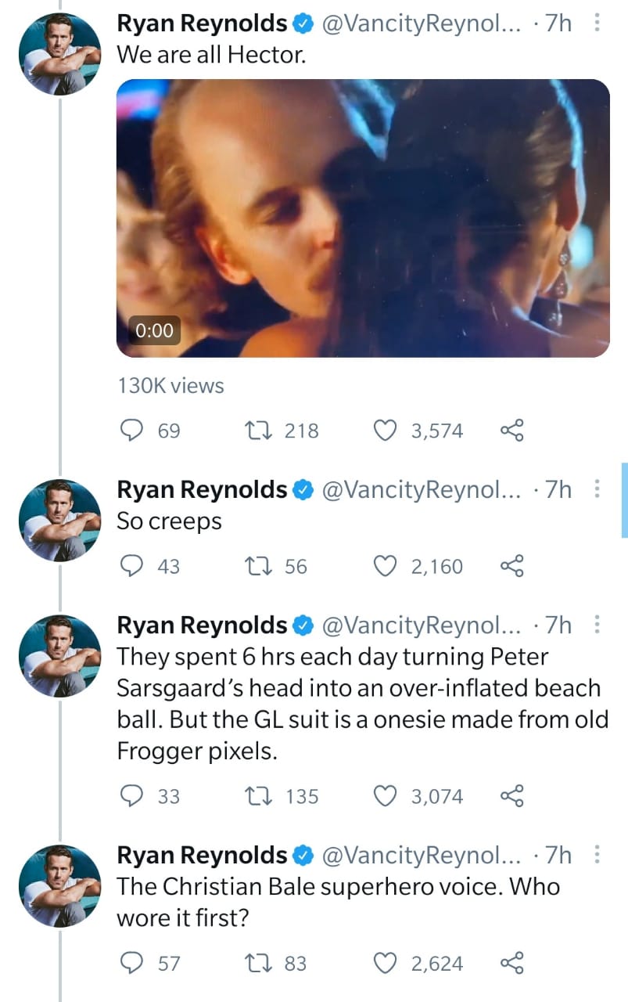The image size is (628, 1002).
Task: Share the 'We are all Hector' tweet
Action: [x=511, y=431]
